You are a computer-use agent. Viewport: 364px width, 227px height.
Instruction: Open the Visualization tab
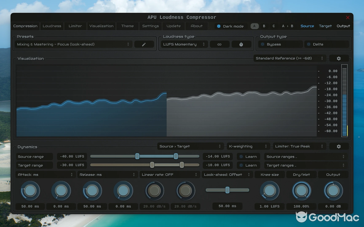pos(101,26)
